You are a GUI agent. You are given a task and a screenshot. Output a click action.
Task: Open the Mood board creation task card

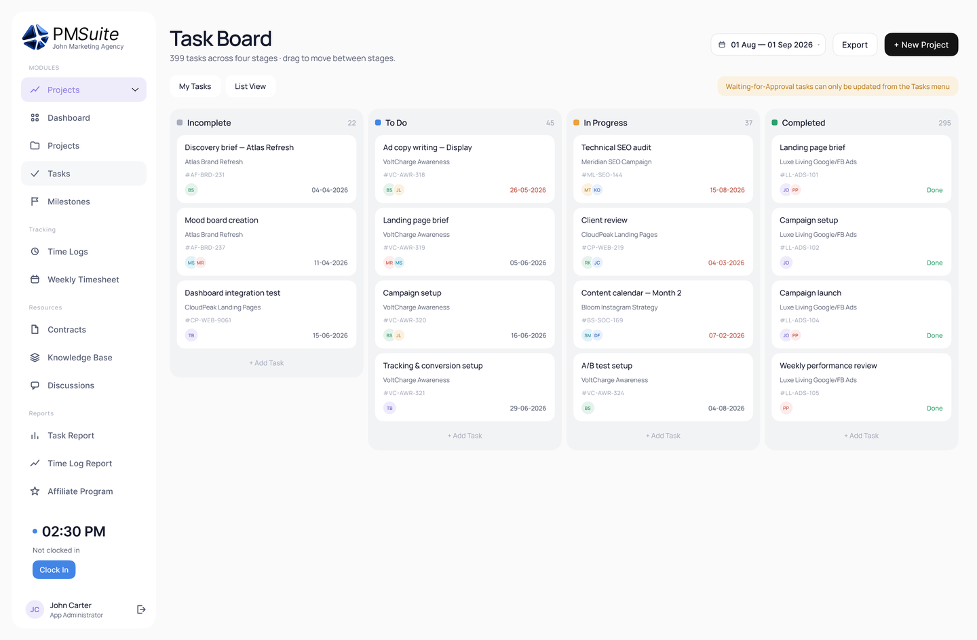266,242
